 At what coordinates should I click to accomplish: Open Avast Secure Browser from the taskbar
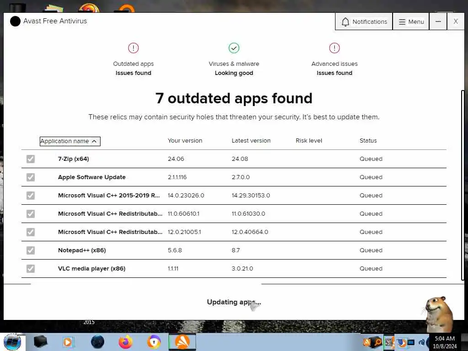154,342
